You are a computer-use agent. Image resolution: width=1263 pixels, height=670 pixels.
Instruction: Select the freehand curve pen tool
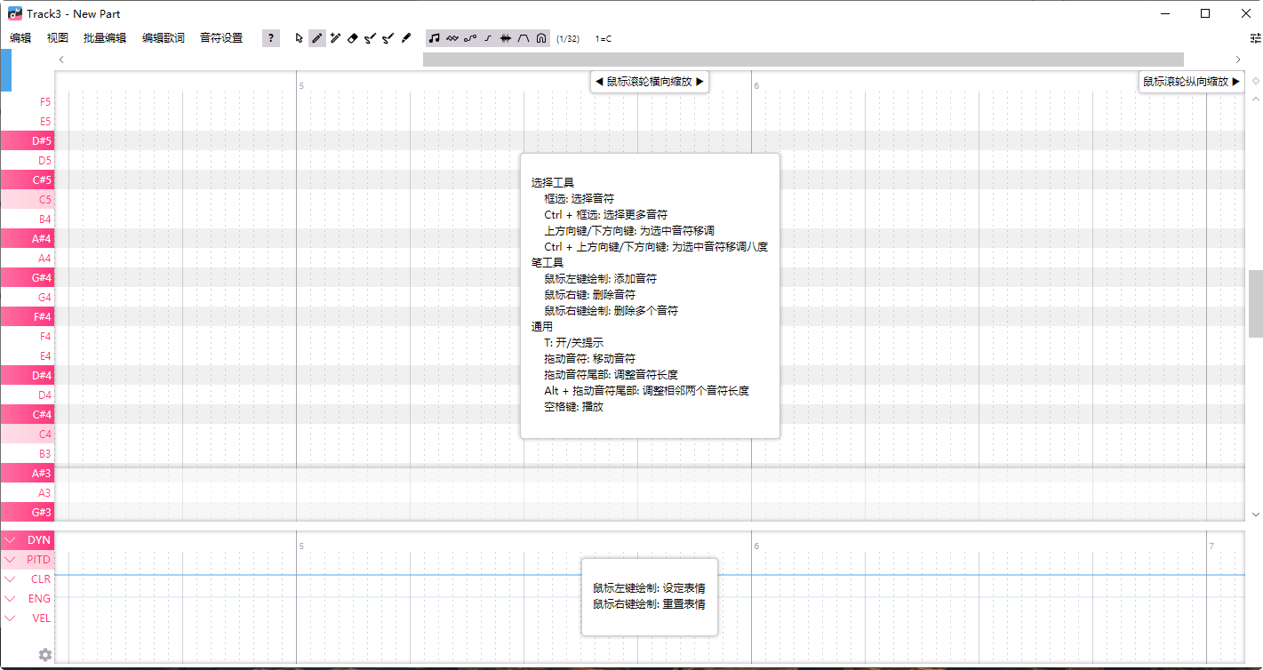click(405, 38)
